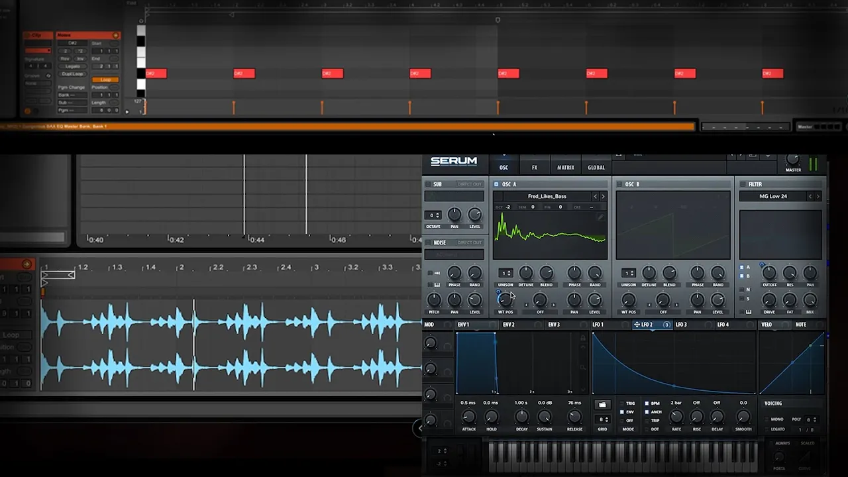848x477 pixels.
Task: Enable the MONO voicing checkbox
Action: coord(767,419)
